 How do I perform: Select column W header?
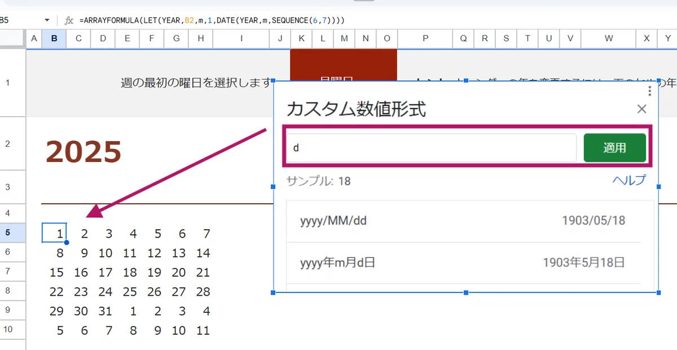[x=609, y=38]
